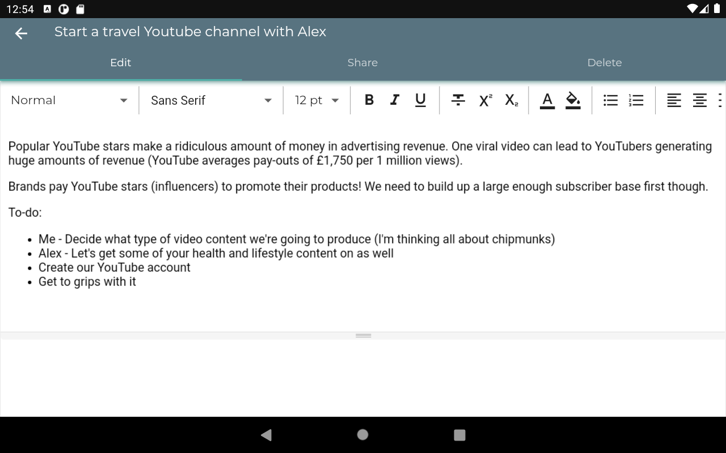Open the Delete tab
Viewport: 726px width, 453px height.
tap(605, 63)
